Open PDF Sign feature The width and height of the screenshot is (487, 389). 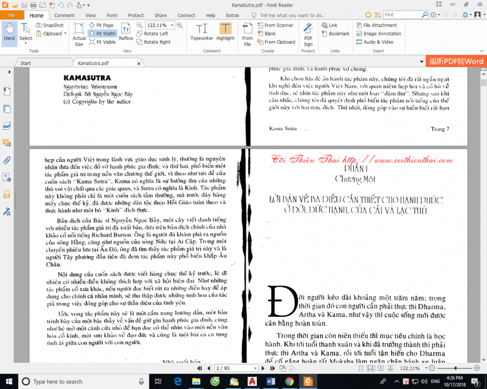coord(307,31)
